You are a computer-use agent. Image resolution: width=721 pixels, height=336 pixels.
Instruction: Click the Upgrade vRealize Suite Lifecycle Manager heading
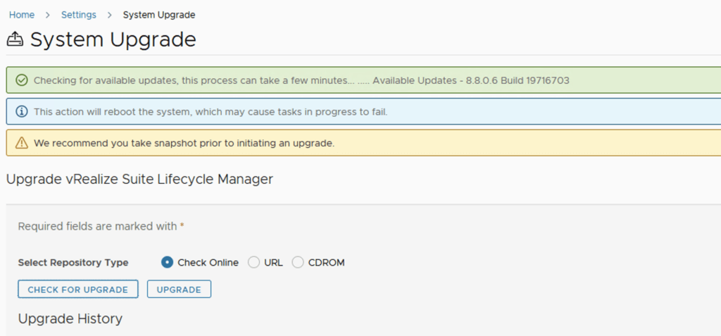click(x=139, y=179)
